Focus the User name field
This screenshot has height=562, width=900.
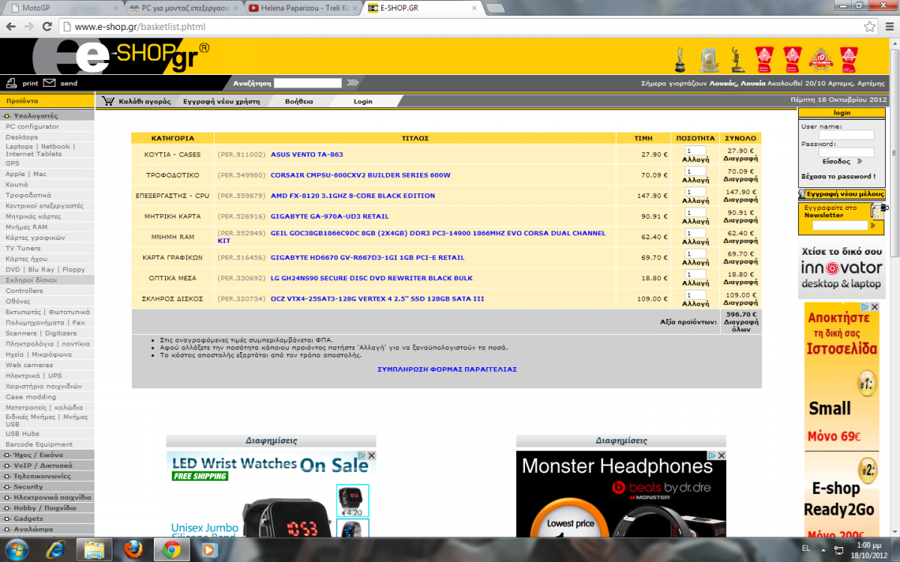(x=846, y=136)
